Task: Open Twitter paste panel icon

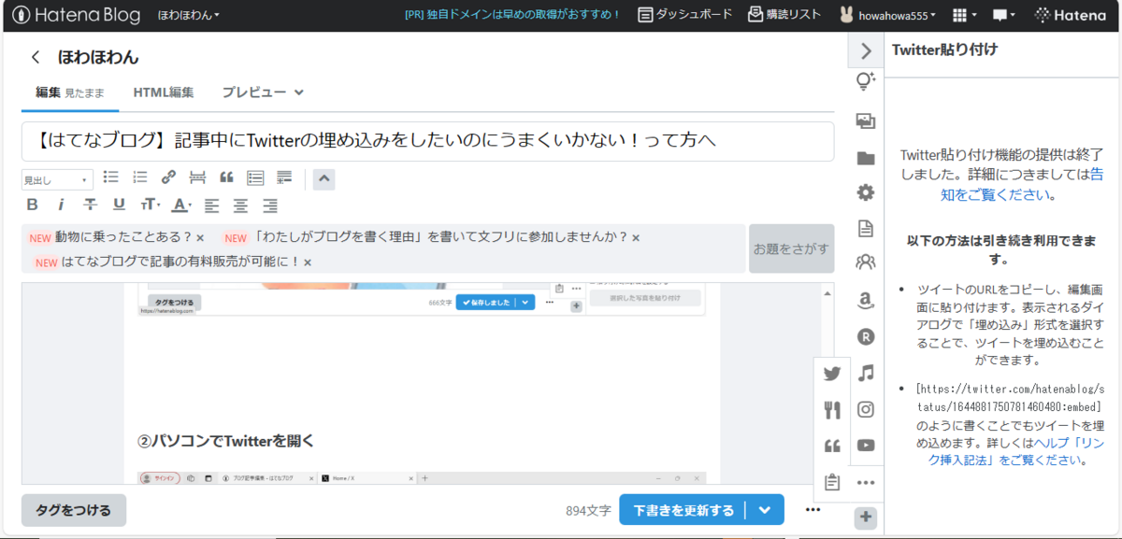Action: (832, 374)
